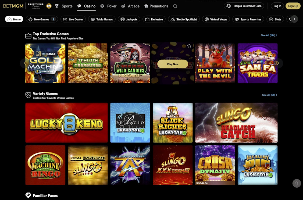Open the Poker section

point(112,6)
